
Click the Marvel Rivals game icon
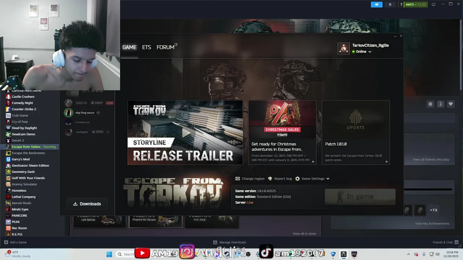click(x=8, y=203)
